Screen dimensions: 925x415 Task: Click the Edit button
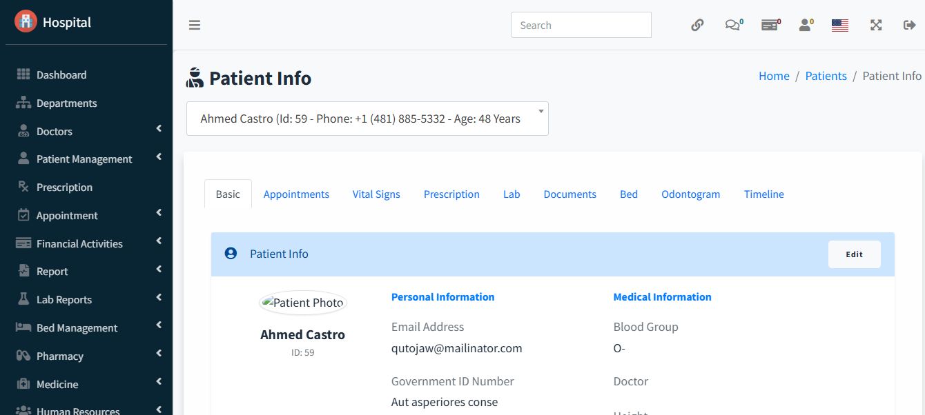tap(854, 254)
